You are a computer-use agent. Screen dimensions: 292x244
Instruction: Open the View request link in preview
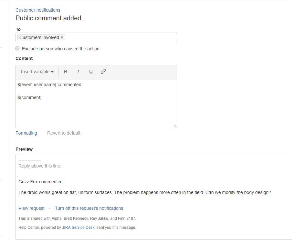pos(31,208)
